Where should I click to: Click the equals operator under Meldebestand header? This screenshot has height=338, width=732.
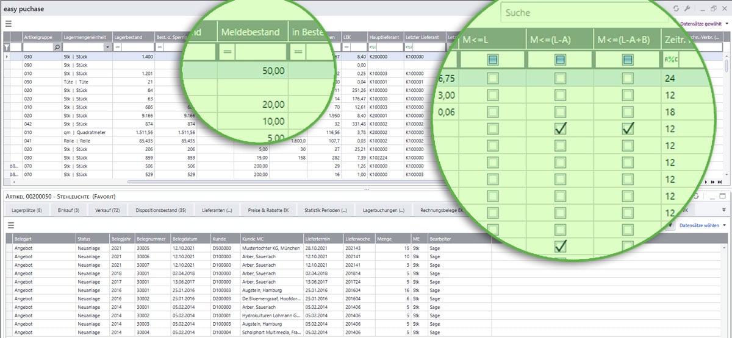point(227,52)
